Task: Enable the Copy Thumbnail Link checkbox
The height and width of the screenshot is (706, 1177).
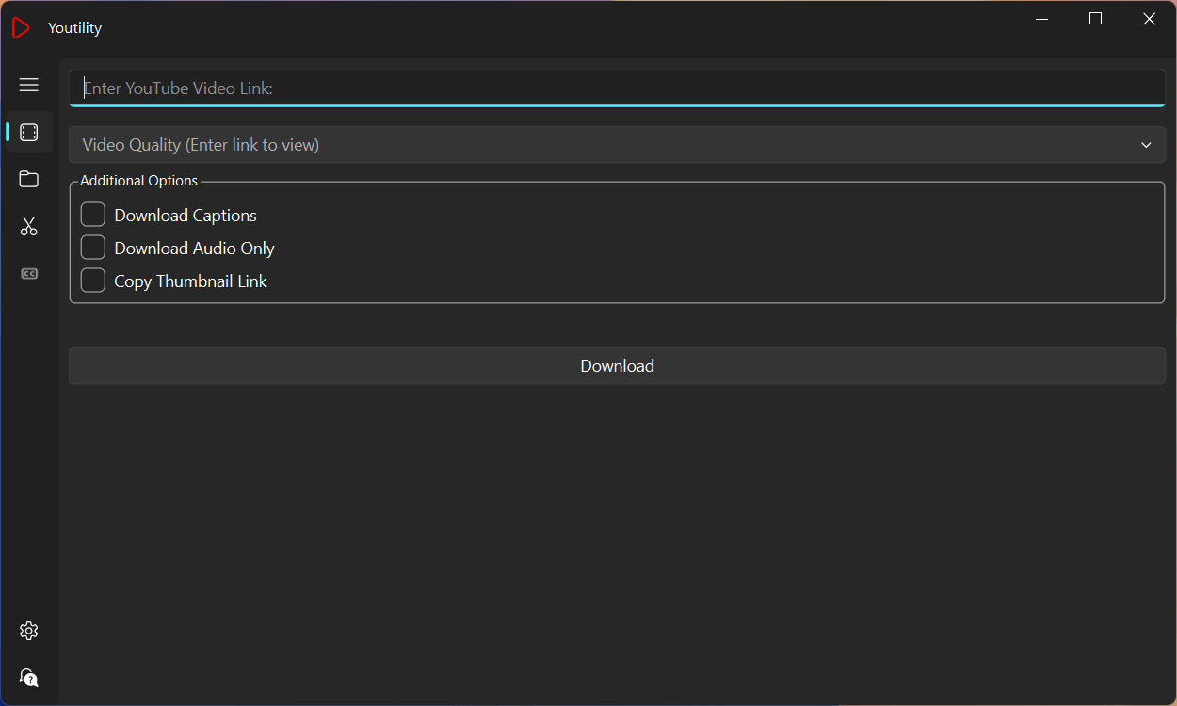Action: 93,281
